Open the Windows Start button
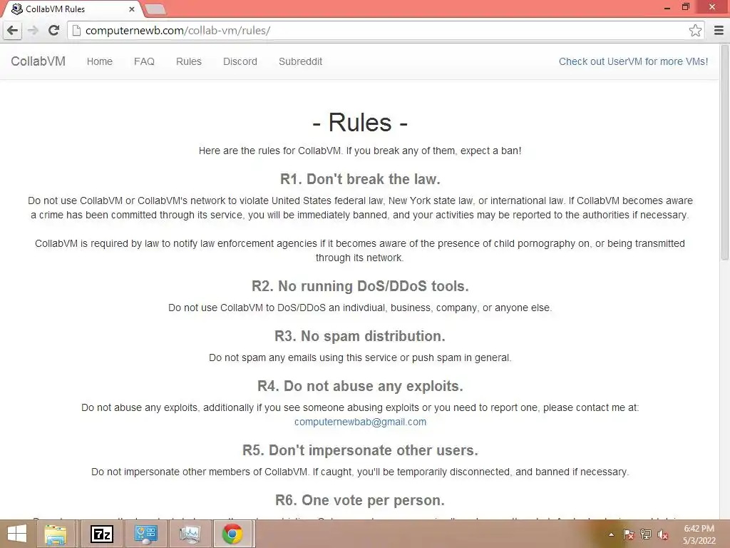Screen dimensions: 730x548 coord(17,534)
